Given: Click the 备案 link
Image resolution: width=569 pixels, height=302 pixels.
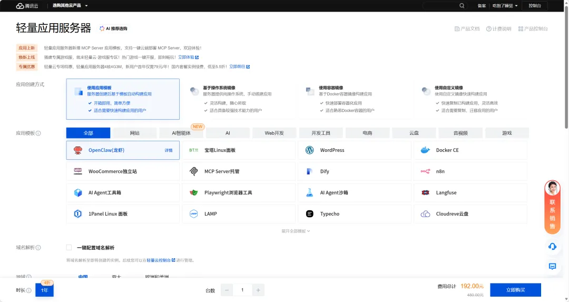Looking at the screenshot, I should click(x=482, y=6).
